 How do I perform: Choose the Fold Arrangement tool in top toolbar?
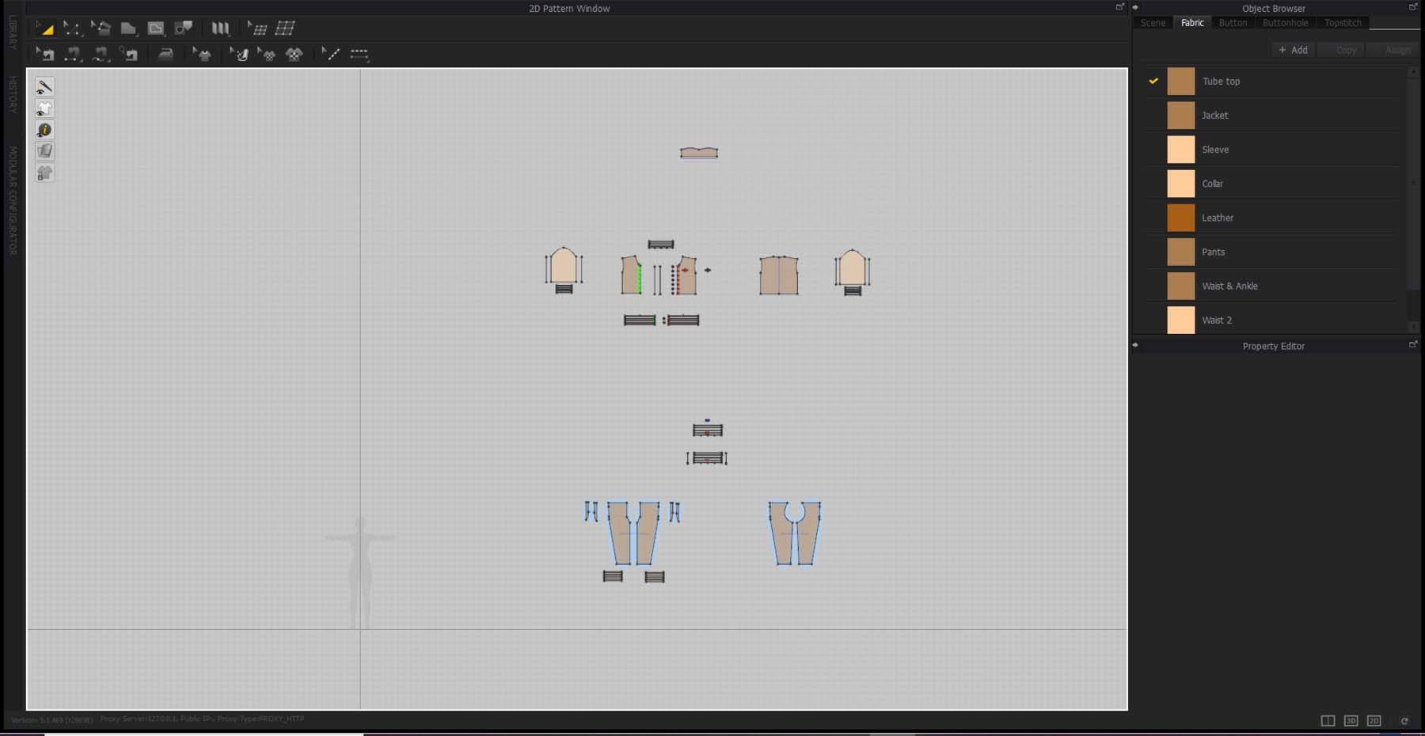(220, 28)
